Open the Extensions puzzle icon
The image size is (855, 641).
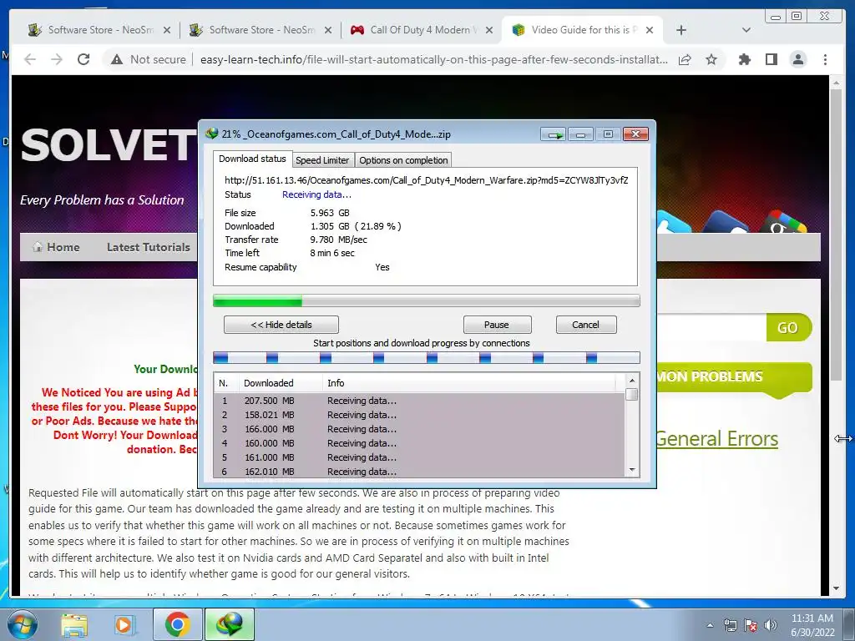[744, 59]
